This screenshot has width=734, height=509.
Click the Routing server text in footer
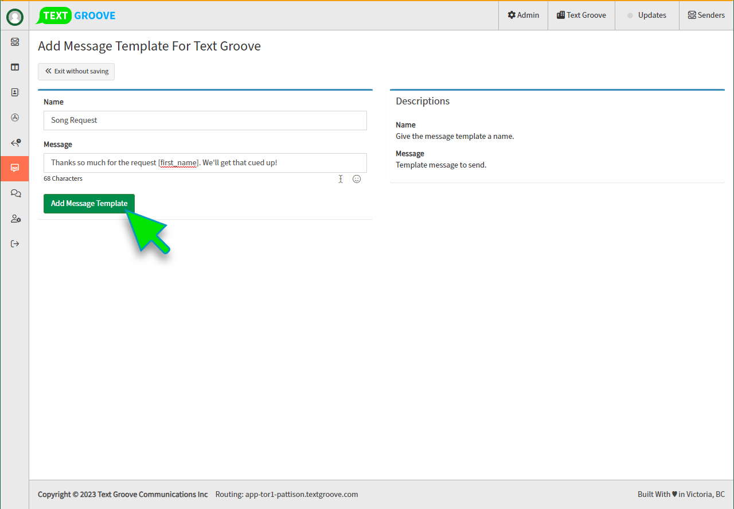coord(287,494)
